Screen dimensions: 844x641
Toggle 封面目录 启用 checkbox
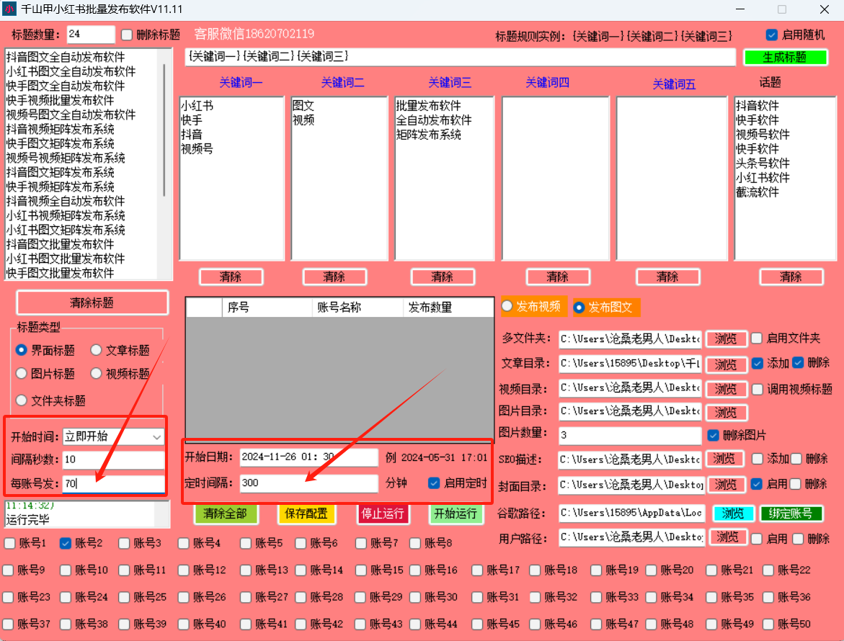pyautogui.click(x=756, y=484)
